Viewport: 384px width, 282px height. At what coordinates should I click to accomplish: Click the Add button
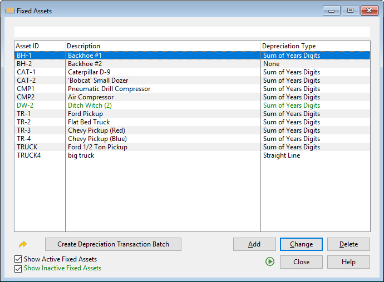[x=254, y=244]
